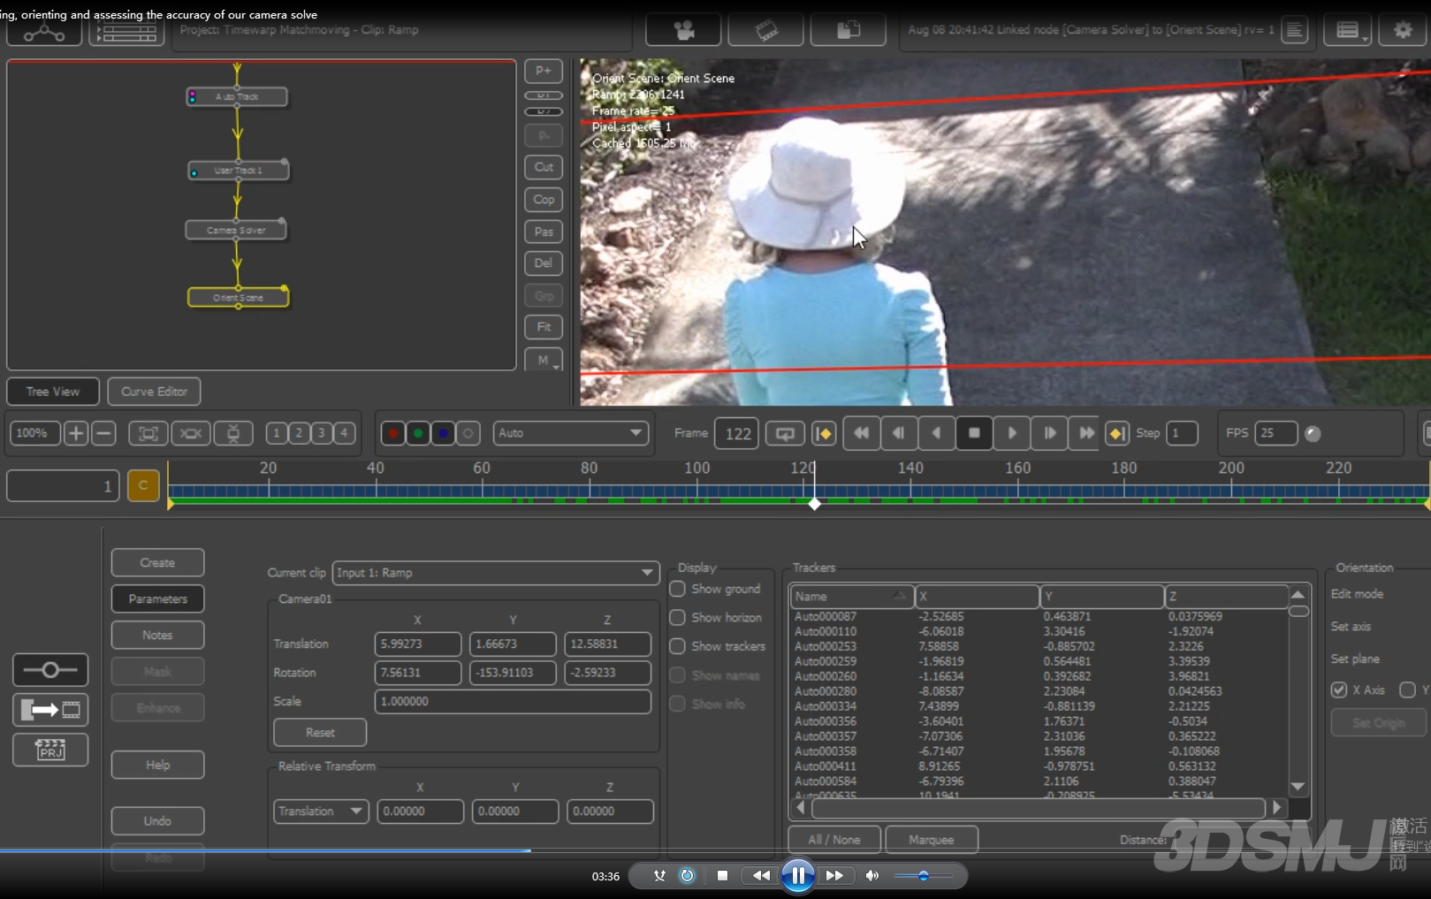Toggle the yellow C cache button
This screenshot has width=1431, height=899.
(143, 485)
